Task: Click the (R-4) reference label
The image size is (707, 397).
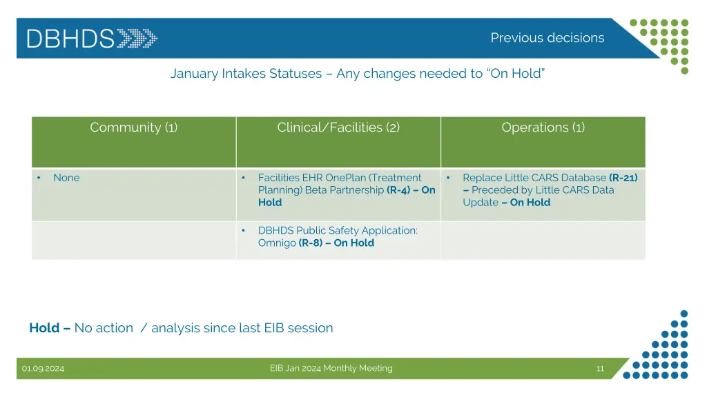Action: point(398,190)
